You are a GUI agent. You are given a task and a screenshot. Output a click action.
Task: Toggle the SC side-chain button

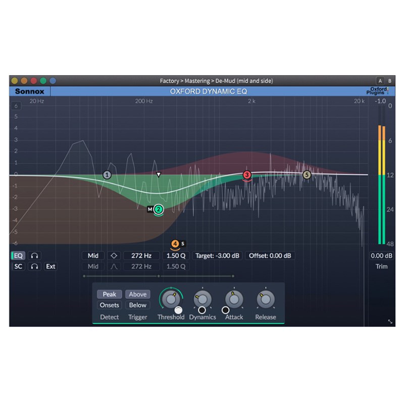(x=18, y=266)
